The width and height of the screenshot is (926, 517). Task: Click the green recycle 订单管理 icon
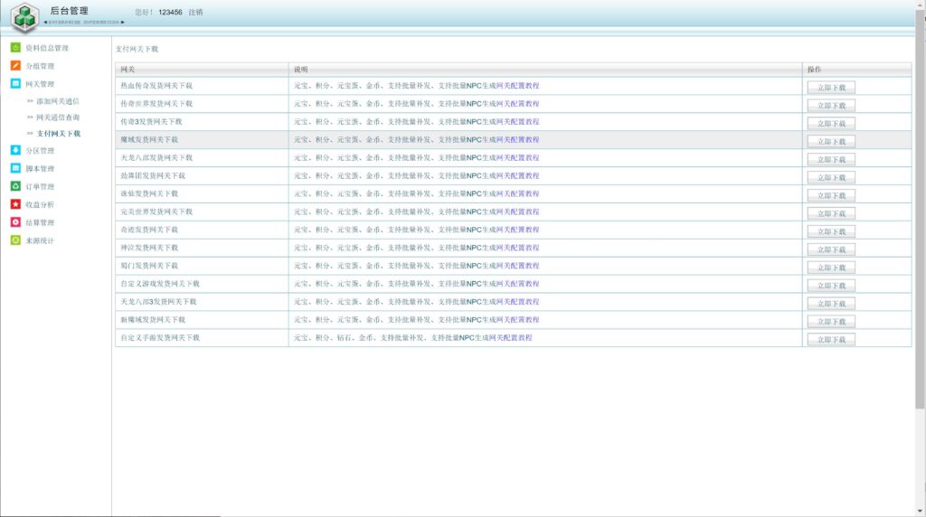(15, 186)
